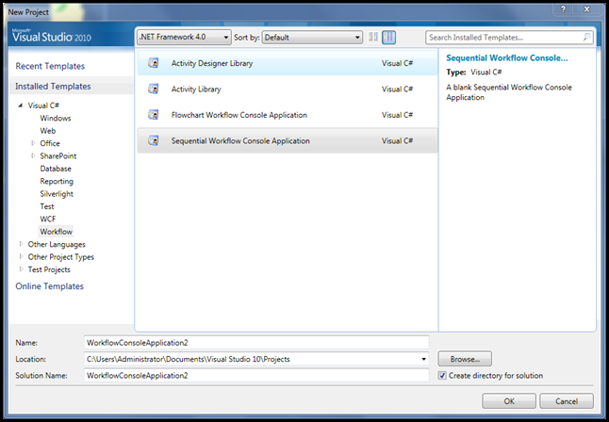Image resolution: width=609 pixels, height=422 pixels.
Task: Expand the Other Languages node
Action: click(21, 244)
